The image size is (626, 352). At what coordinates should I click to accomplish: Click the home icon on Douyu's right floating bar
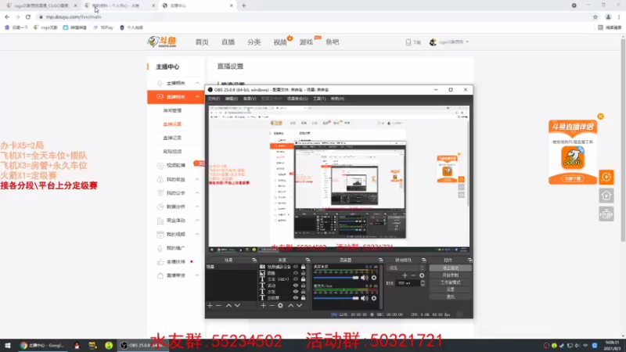[x=606, y=196]
